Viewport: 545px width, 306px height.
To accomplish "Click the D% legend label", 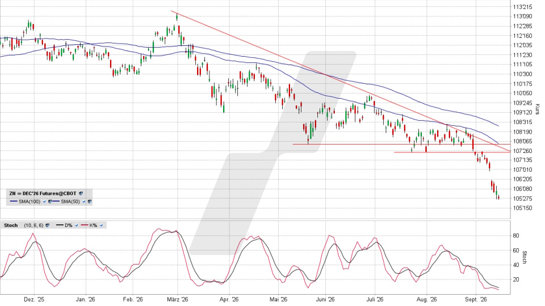I will tap(69, 226).
